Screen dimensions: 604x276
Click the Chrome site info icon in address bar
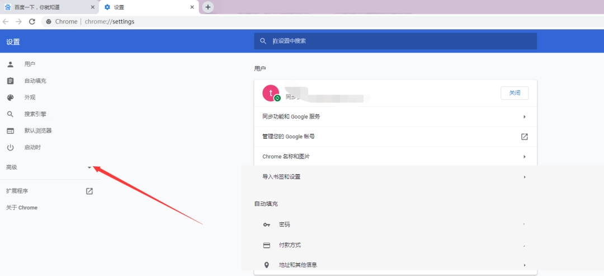tap(49, 22)
